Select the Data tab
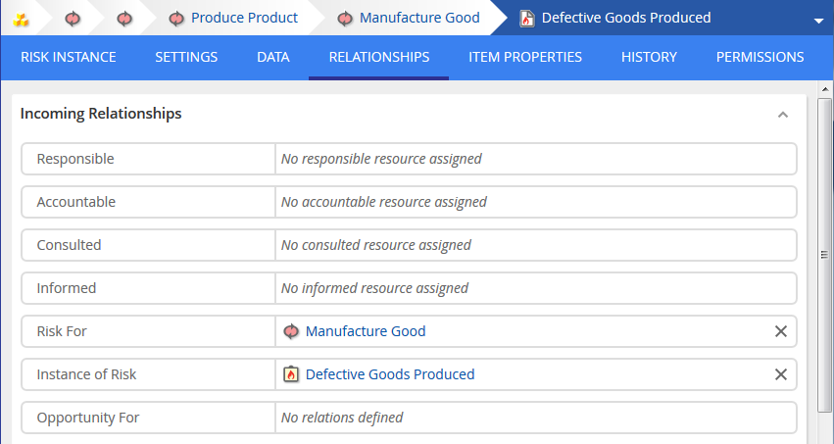834x444 pixels. [x=273, y=57]
